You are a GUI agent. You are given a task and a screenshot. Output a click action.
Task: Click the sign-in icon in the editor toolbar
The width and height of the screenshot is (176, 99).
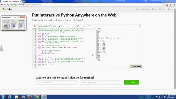coord(139,26)
